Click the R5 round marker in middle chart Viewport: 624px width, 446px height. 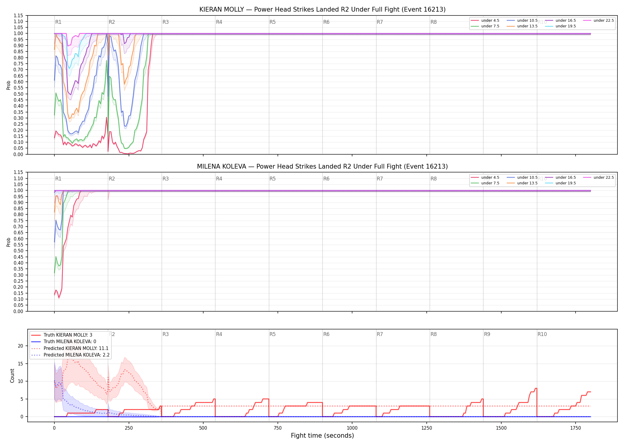[x=272, y=179]
